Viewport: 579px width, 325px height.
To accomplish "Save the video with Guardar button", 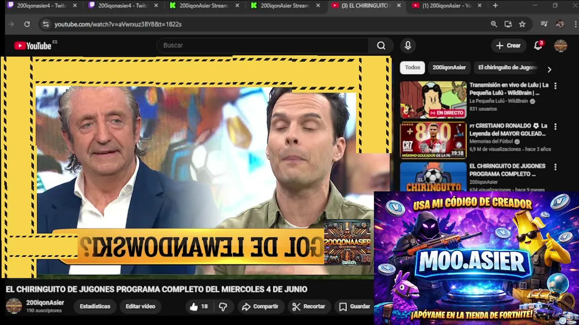I will click(x=355, y=306).
